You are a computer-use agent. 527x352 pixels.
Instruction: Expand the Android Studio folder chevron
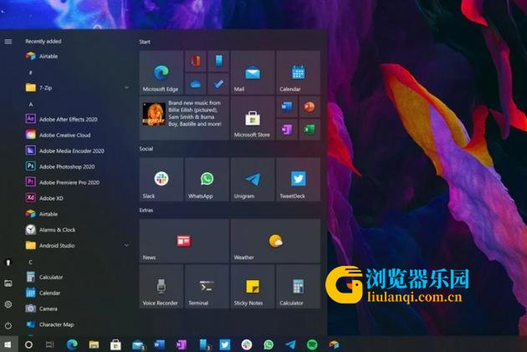(x=126, y=246)
